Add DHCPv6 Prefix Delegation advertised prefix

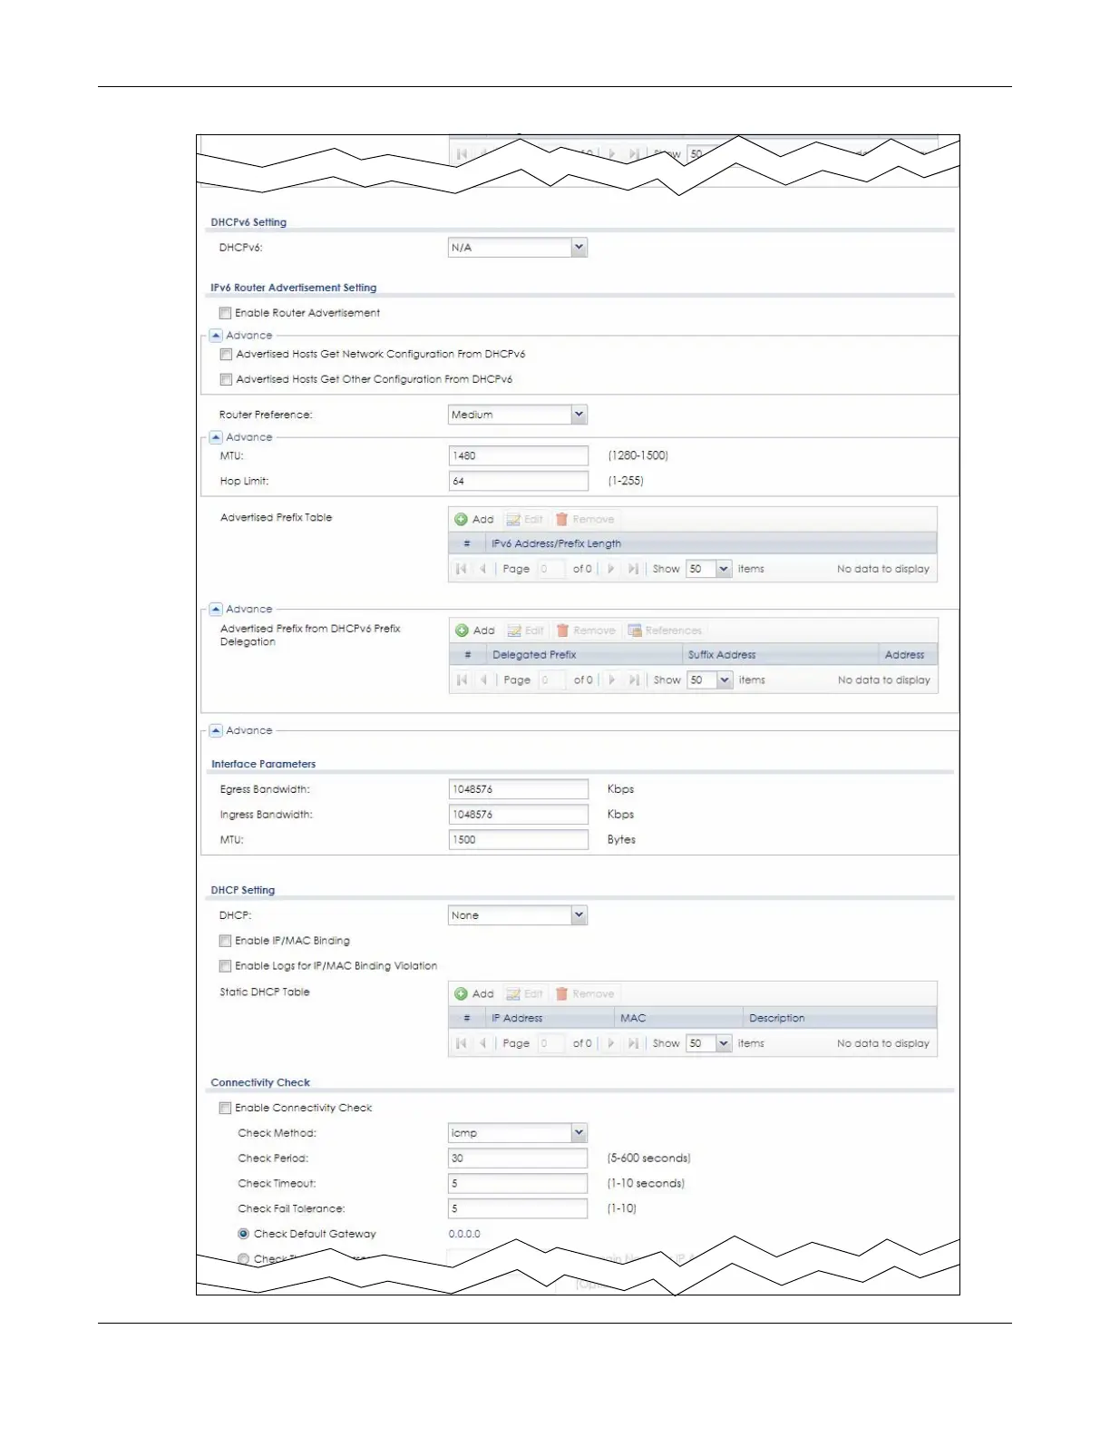tap(475, 631)
